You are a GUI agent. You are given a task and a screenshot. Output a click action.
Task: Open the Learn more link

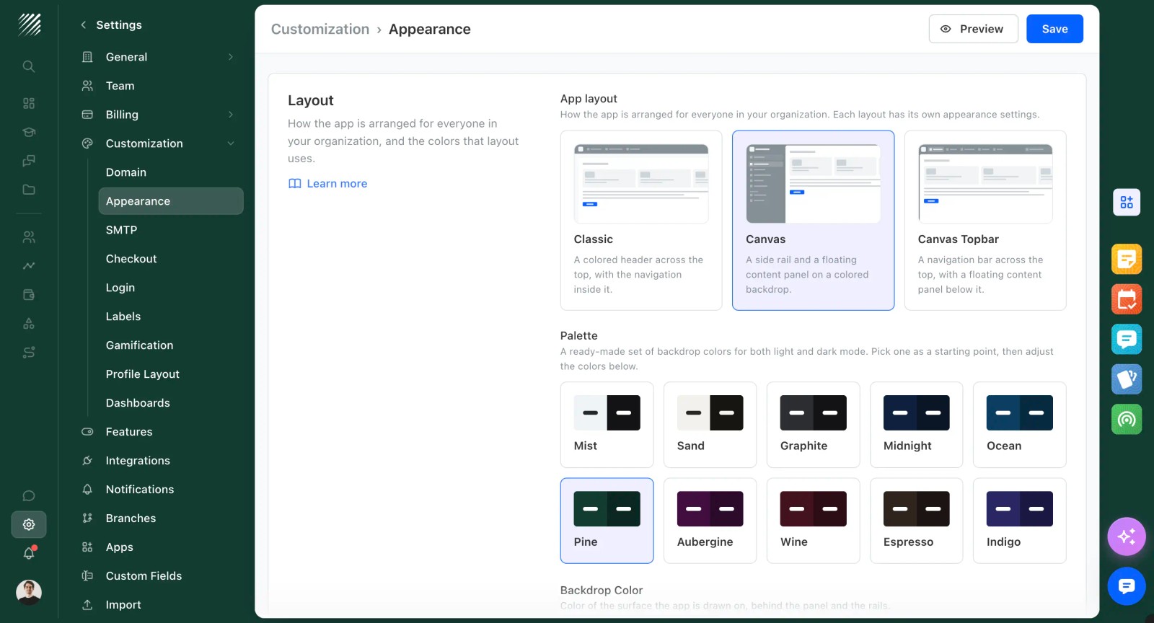point(328,184)
